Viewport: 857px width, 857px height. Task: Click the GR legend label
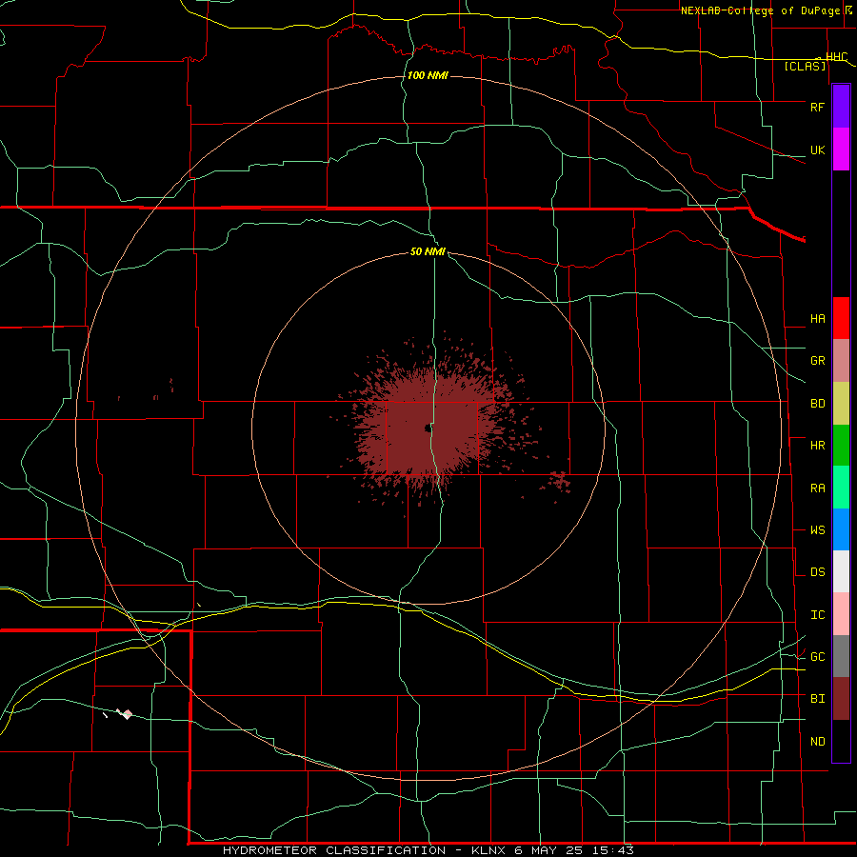817,361
